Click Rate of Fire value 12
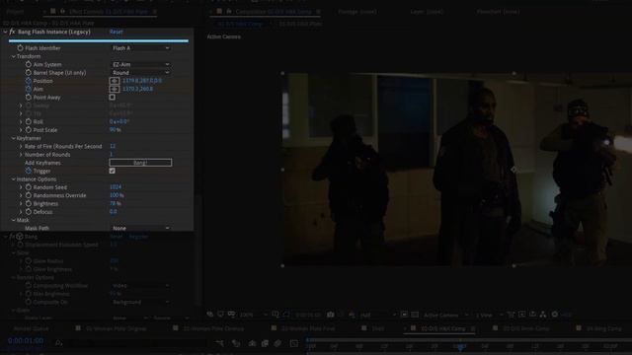Screen dimensions: 632x355 click(113, 146)
